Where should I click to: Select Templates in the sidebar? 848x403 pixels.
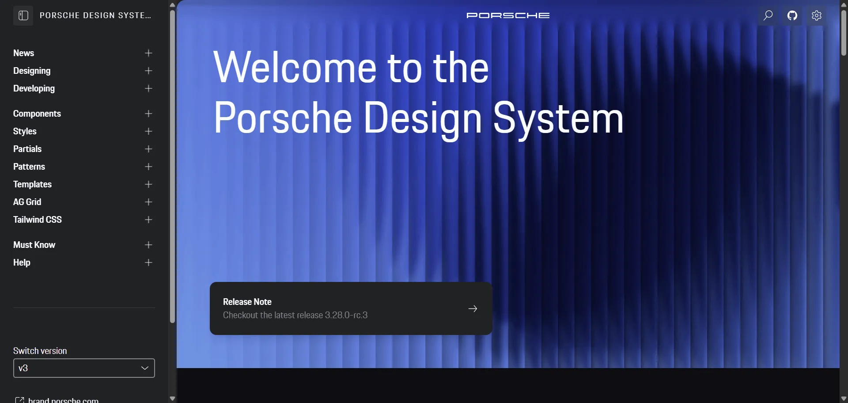tap(32, 184)
